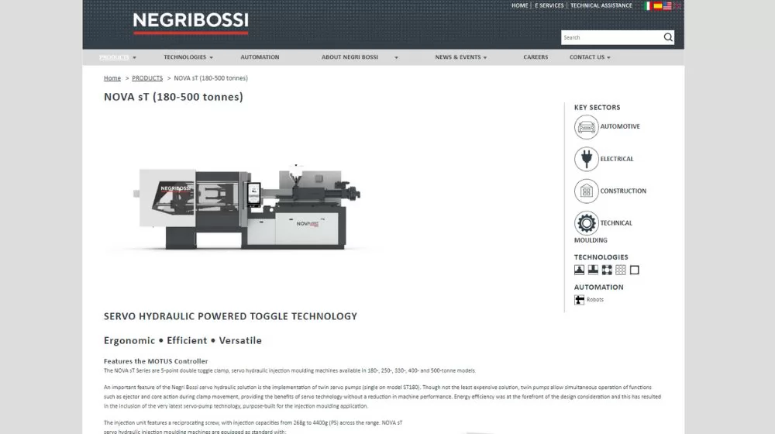Viewport: 775px width, 434px height.
Task: Open the Electrical plug sector icon
Action: [586, 159]
